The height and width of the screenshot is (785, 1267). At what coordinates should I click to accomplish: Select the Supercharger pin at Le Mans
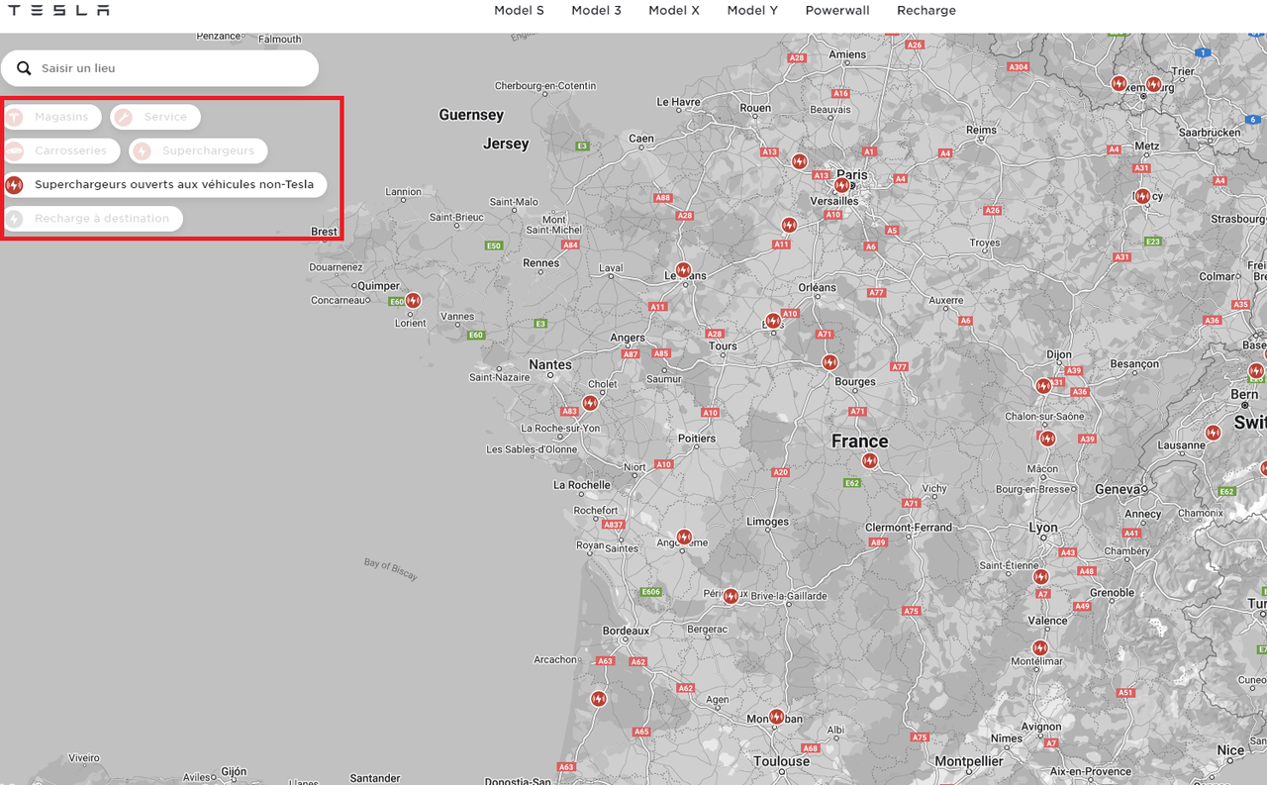click(x=682, y=269)
